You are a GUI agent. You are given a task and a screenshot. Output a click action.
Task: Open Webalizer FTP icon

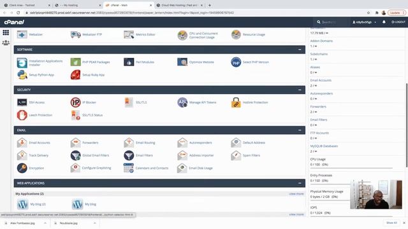[75, 34]
